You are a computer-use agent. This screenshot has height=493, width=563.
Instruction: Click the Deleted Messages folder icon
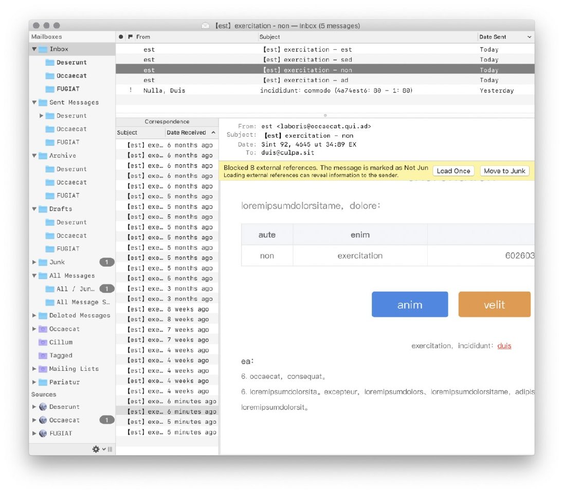43,315
